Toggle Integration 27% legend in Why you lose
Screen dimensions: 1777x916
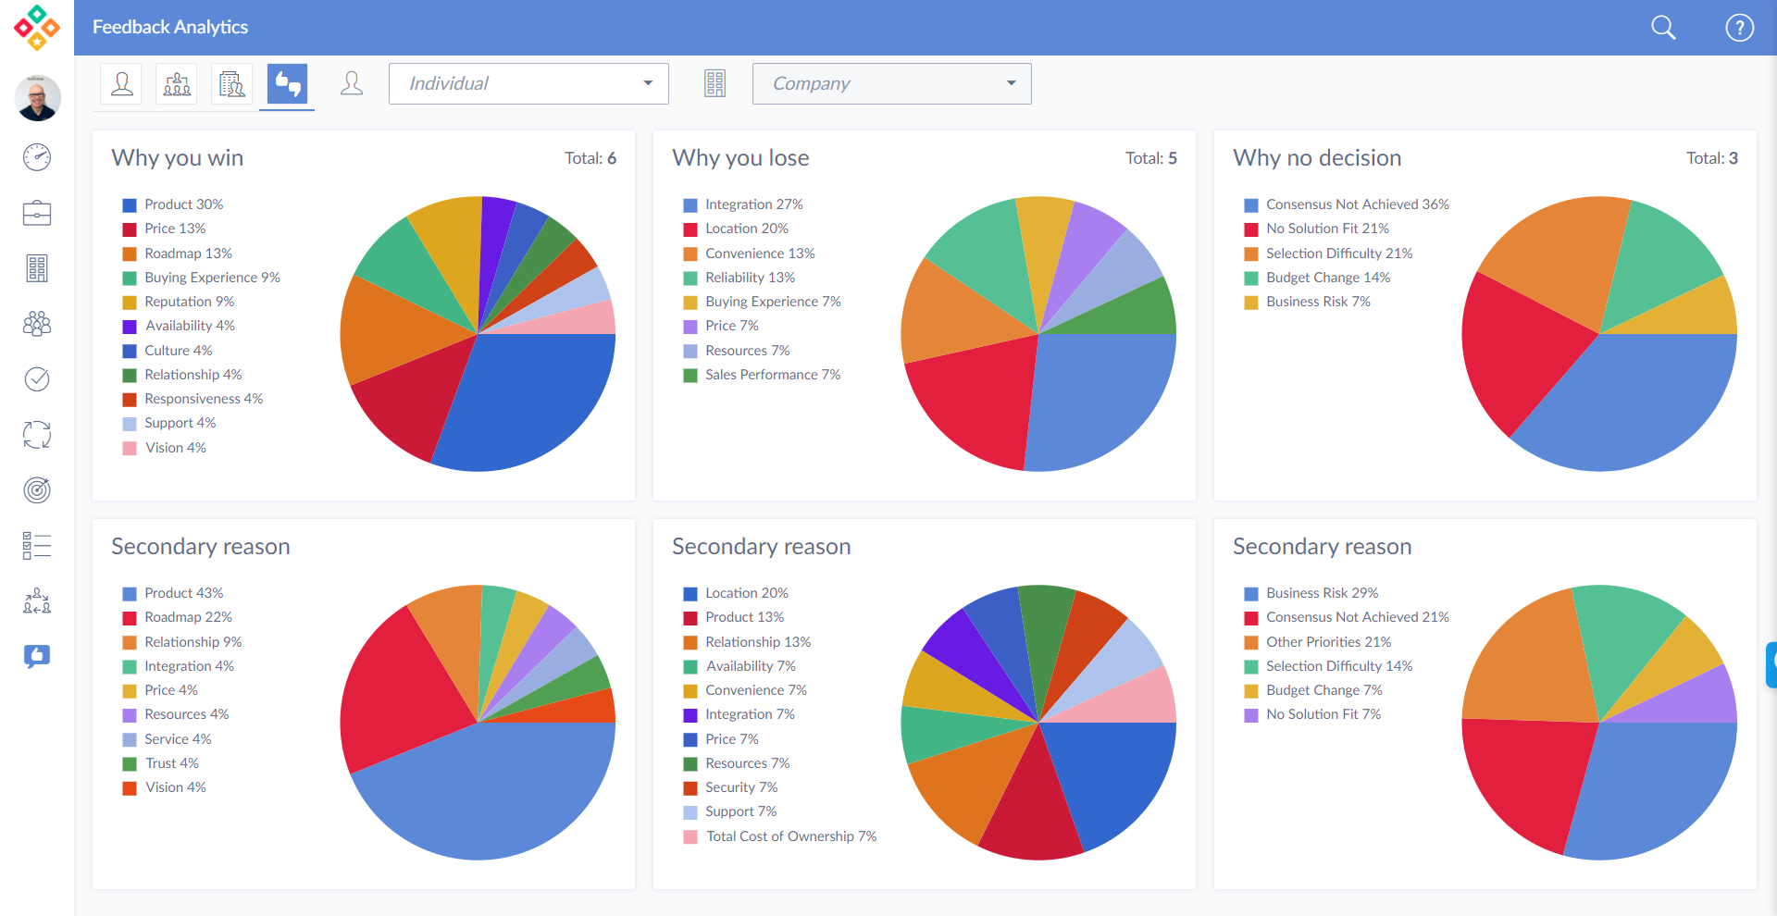[x=752, y=204]
